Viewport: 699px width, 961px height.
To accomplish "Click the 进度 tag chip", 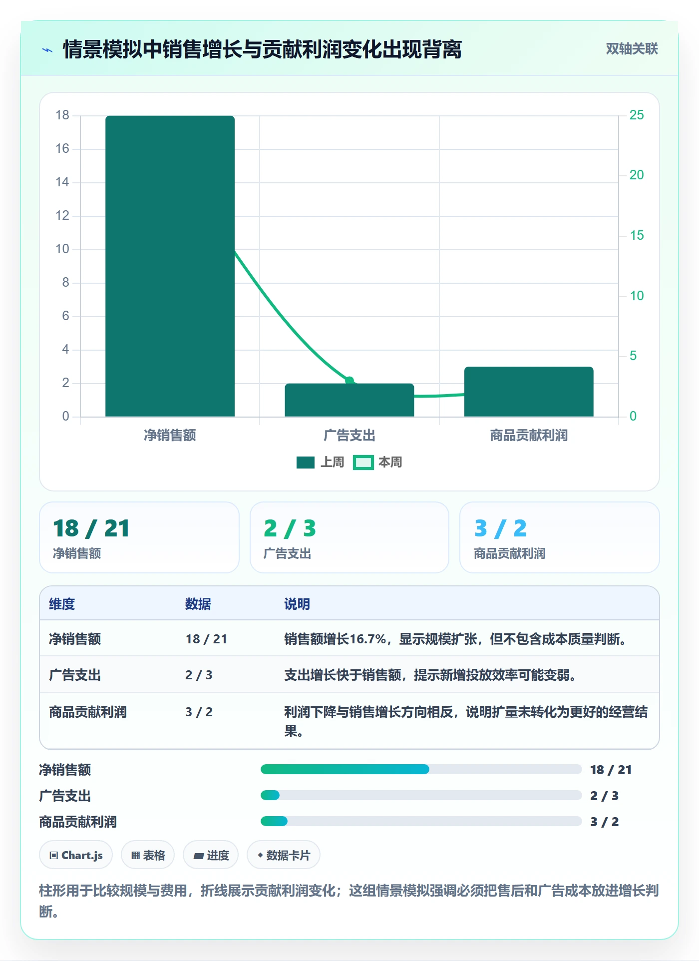I will [x=211, y=855].
